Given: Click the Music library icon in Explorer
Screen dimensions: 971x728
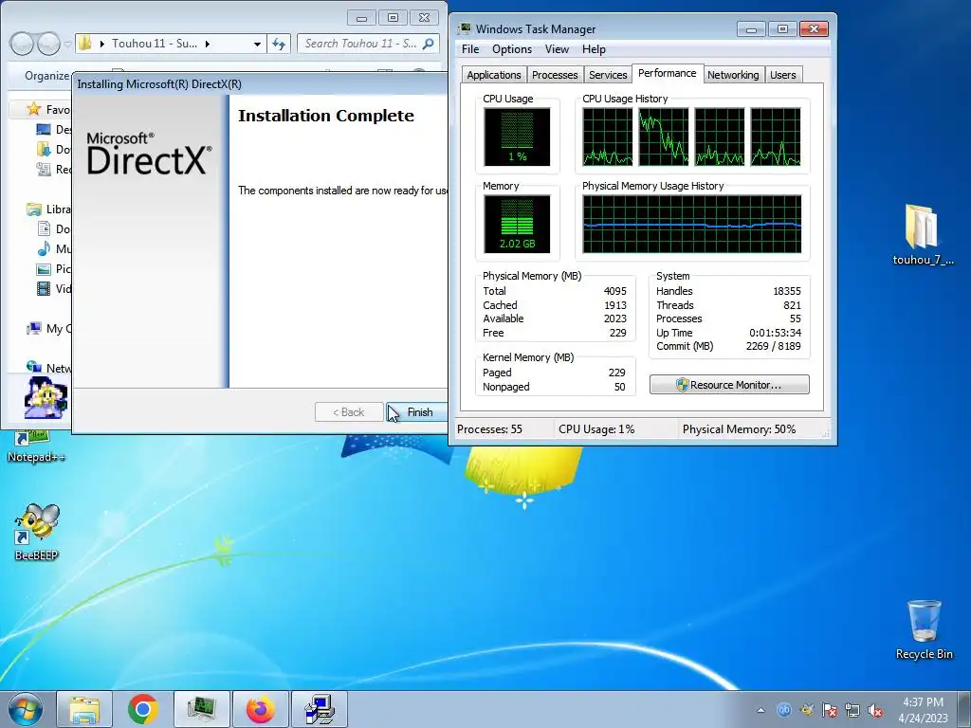Looking at the screenshot, I should (x=44, y=249).
